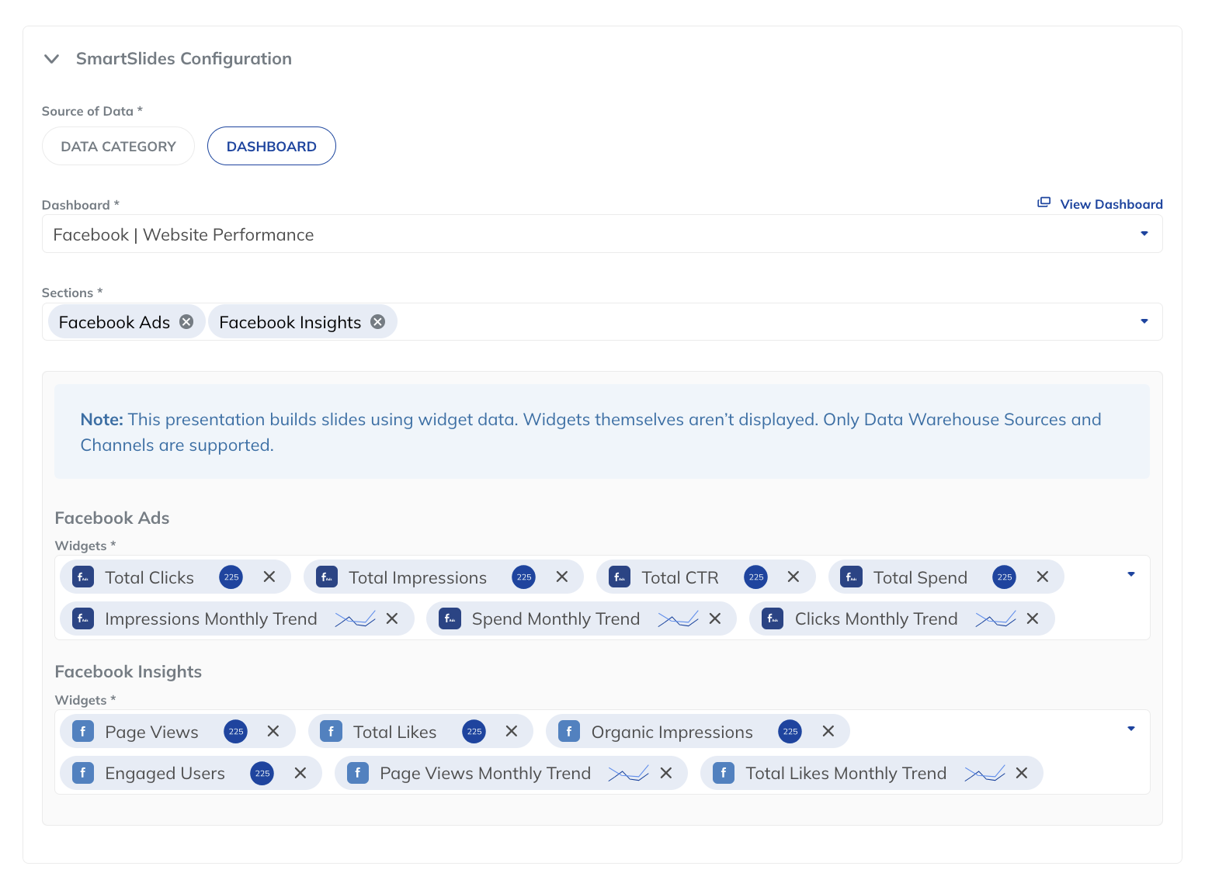This screenshot has height=880, width=1205.
Task: Click the Total Spend widget label
Action: (920, 577)
